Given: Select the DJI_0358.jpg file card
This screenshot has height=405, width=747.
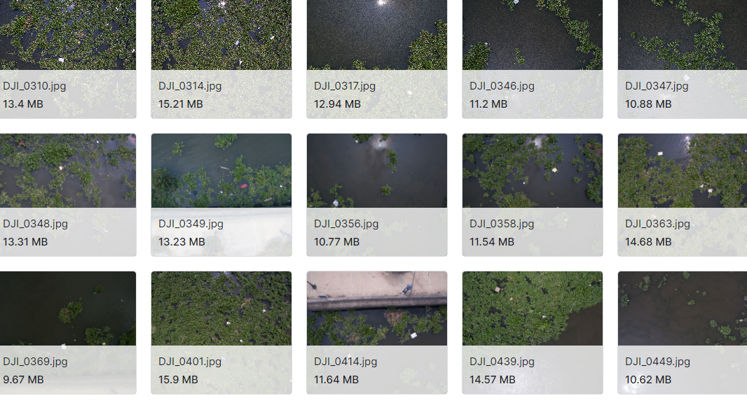Looking at the screenshot, I should point(532,195).
